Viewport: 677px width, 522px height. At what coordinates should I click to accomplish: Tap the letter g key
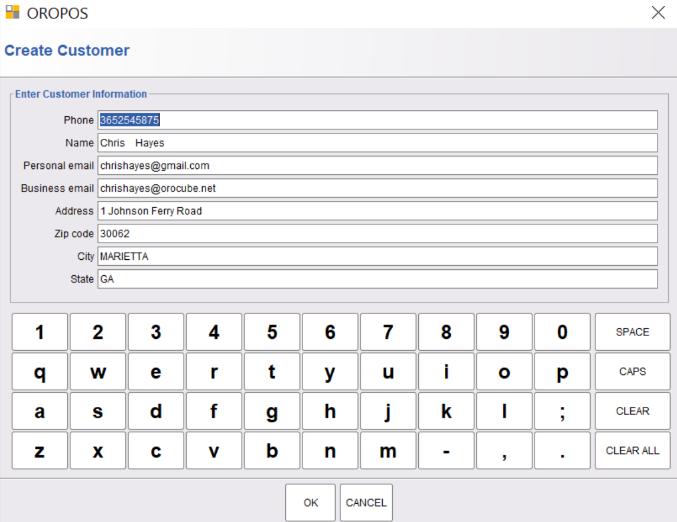pyautogui.click(x=272, y=411)
